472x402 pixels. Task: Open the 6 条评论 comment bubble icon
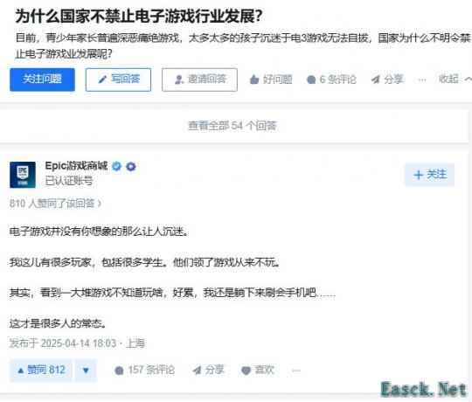pyautogui.click(x=311, y=80)
